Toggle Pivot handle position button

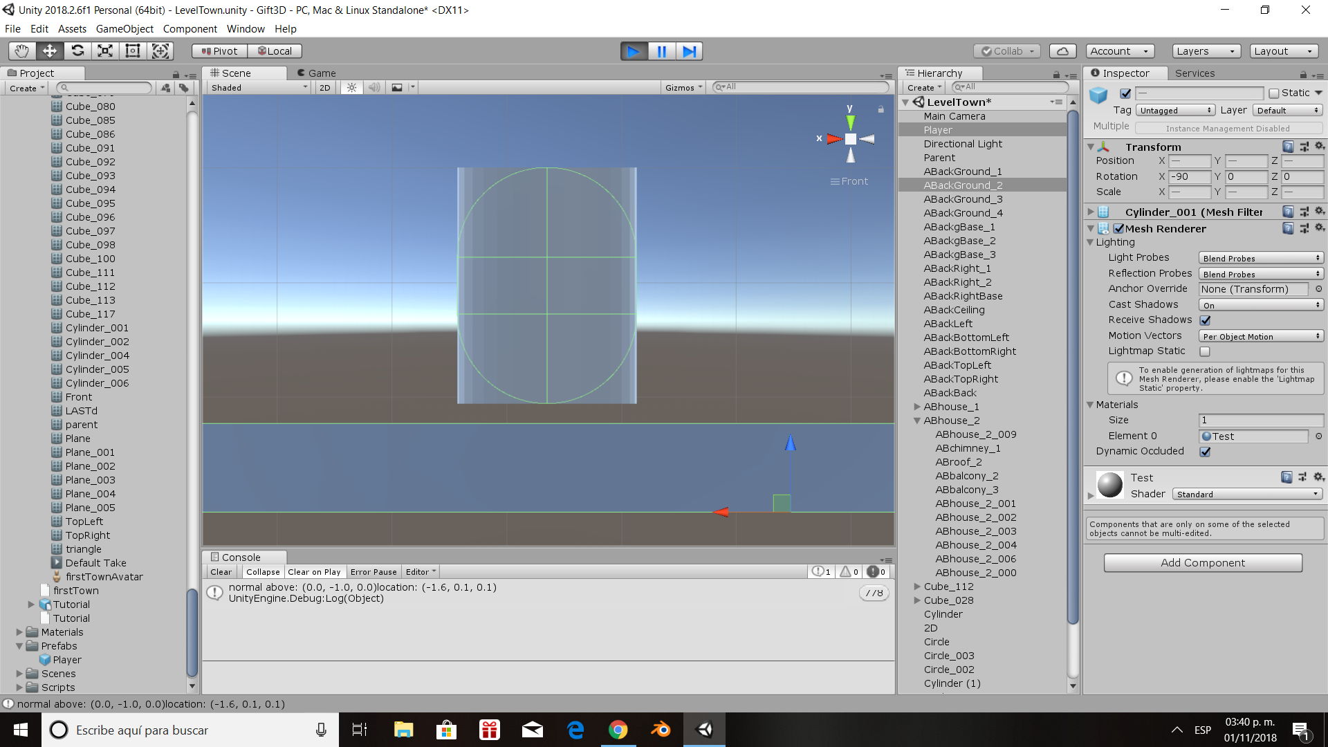click(220, 51)
